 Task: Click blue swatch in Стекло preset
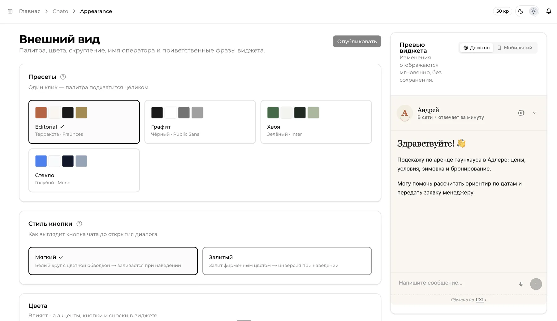click(x=41, y=161)
